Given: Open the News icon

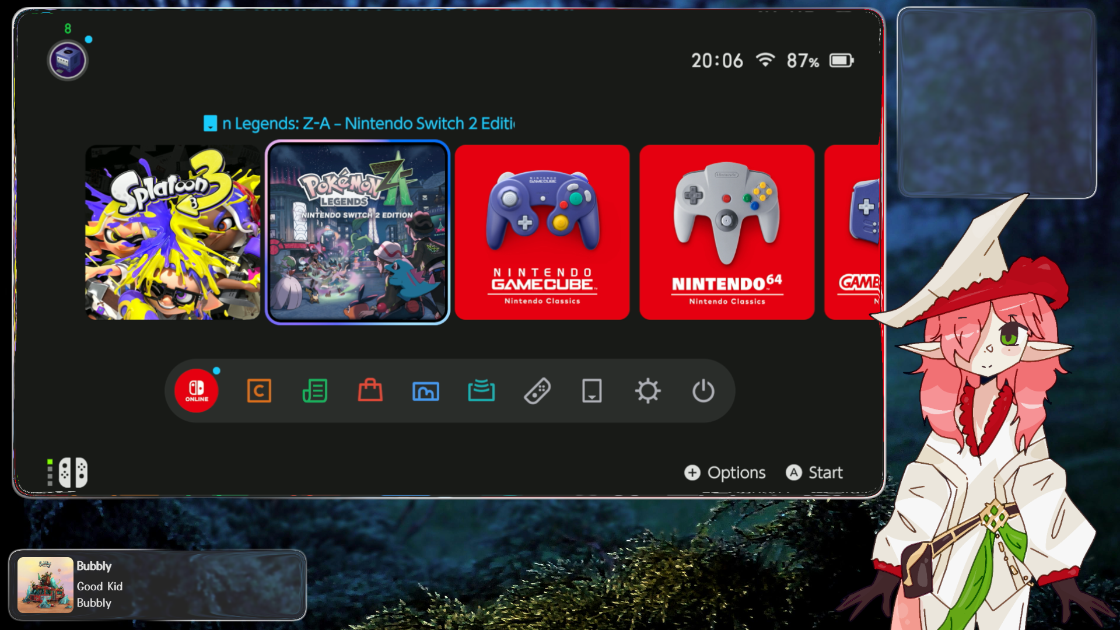Looking at the screenshot, I should (x=315, y=391).
